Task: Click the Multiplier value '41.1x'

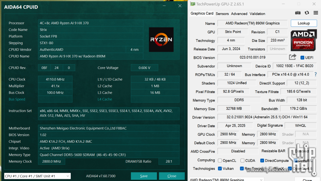Action: 55,86
